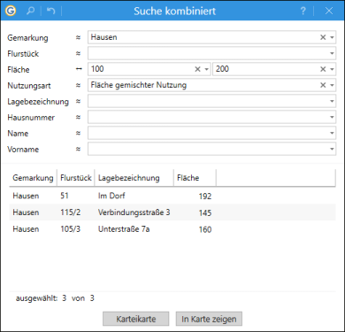The width and height of the screenshot is (345, 332).
Task: Expand the Nutzungsart dropdown list
Action: 332,85
